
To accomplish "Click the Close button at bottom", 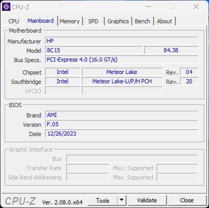I will 187,200.
